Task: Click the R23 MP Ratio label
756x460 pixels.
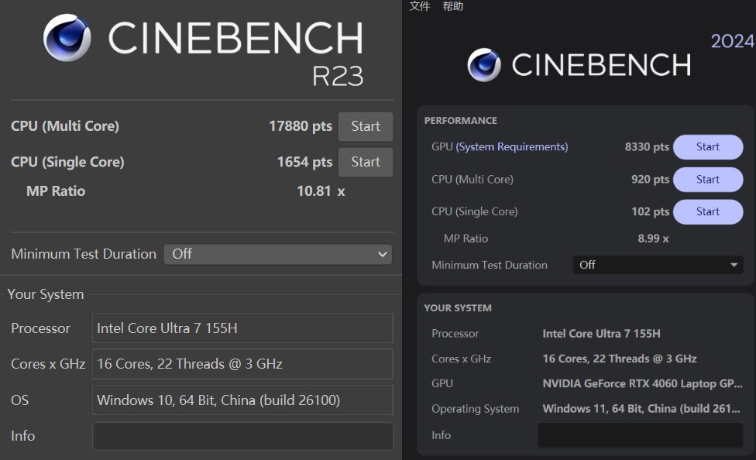Action: click(x=56, y=191)
